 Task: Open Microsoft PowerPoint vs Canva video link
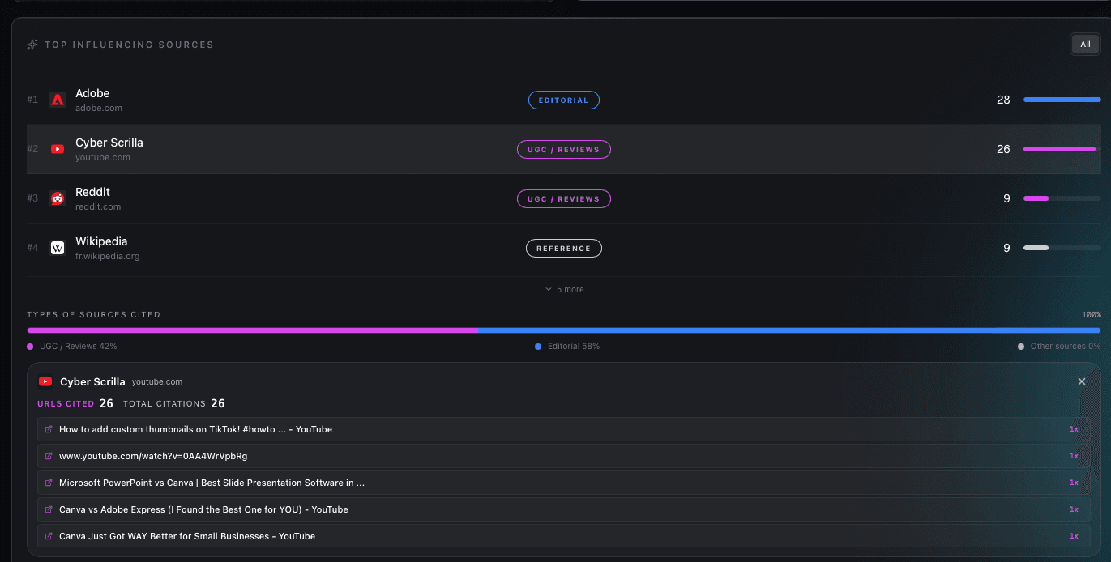pyautogui.click(x=212, y=483)
